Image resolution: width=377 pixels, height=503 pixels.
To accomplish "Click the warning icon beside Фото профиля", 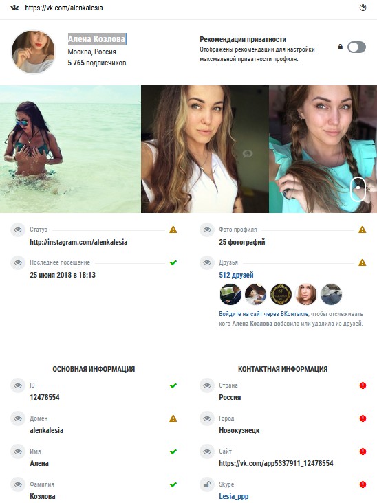I will coord(363,230).
